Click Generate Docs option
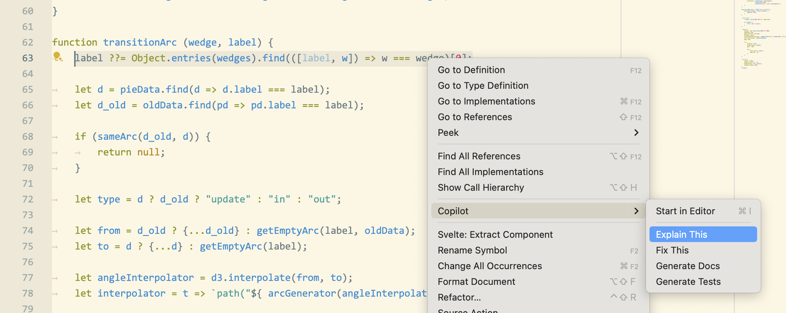 click(x=688, y=266)
